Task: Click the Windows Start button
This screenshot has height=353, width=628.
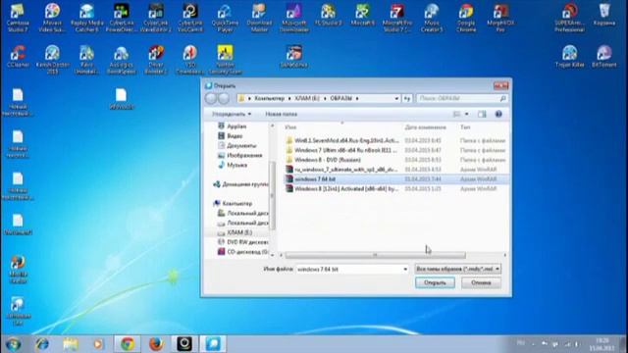Action: 13,344
